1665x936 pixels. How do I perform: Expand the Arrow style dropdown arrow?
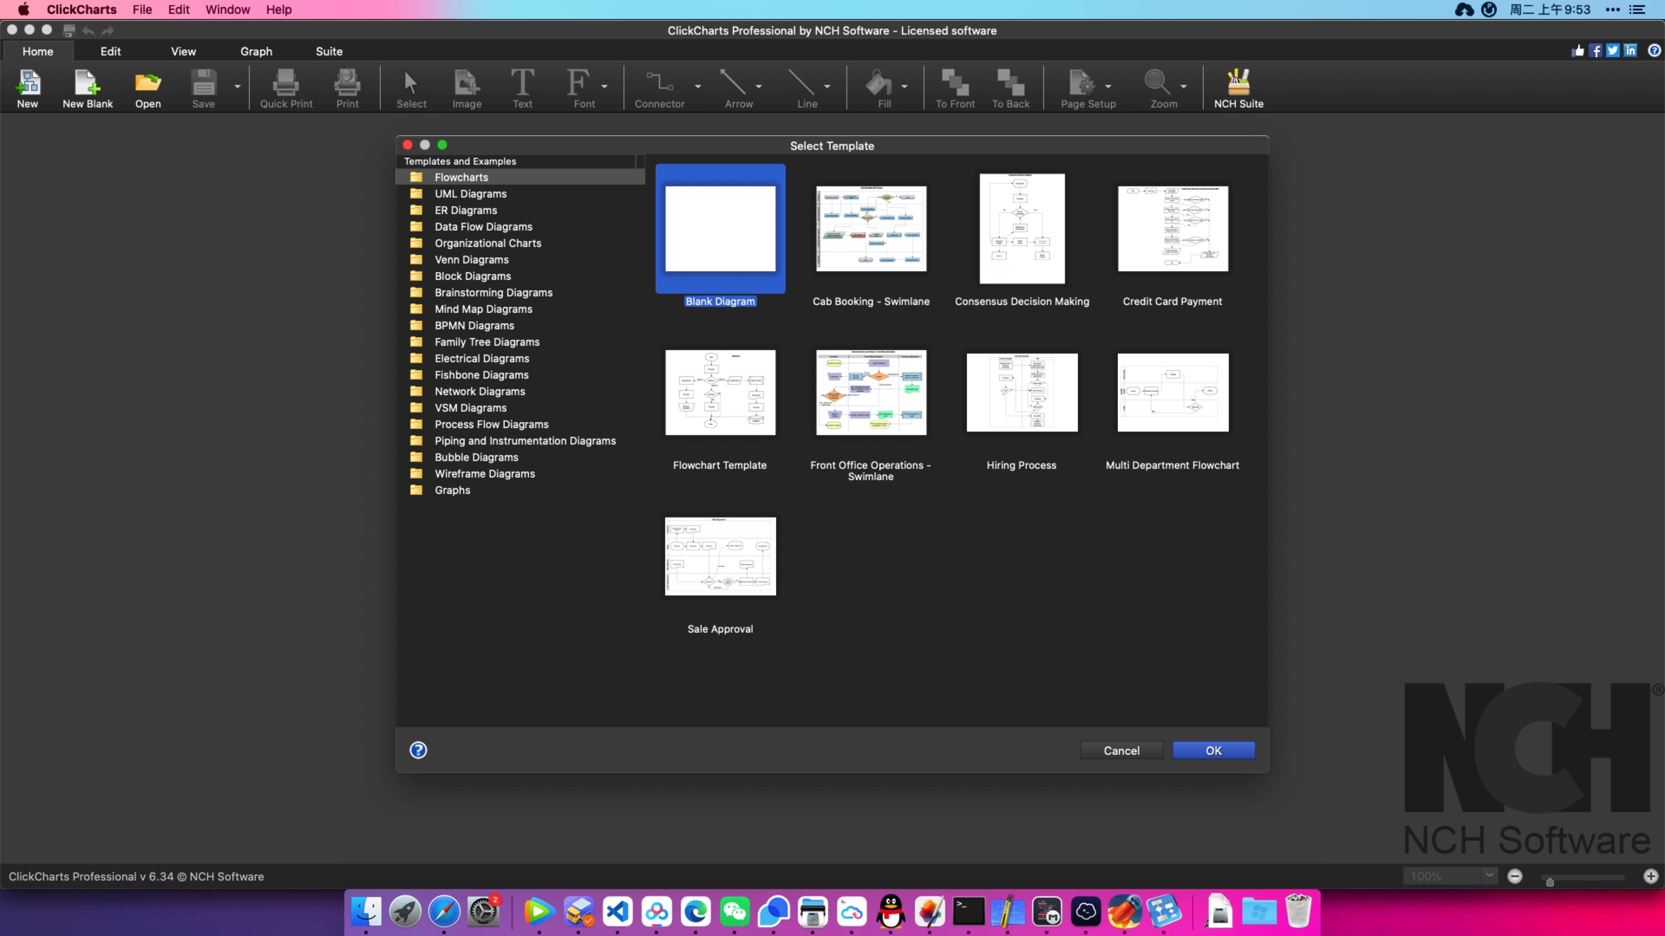[x=759, y=86]
